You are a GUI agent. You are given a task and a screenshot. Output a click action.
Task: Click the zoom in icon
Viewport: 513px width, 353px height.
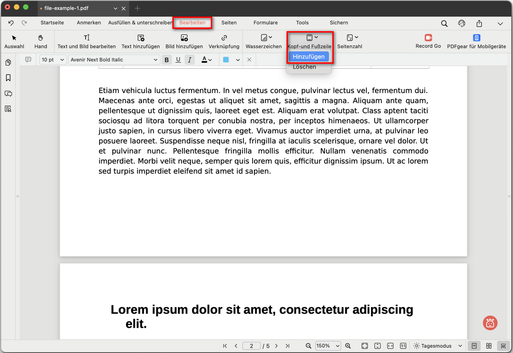tap(348, 346)
